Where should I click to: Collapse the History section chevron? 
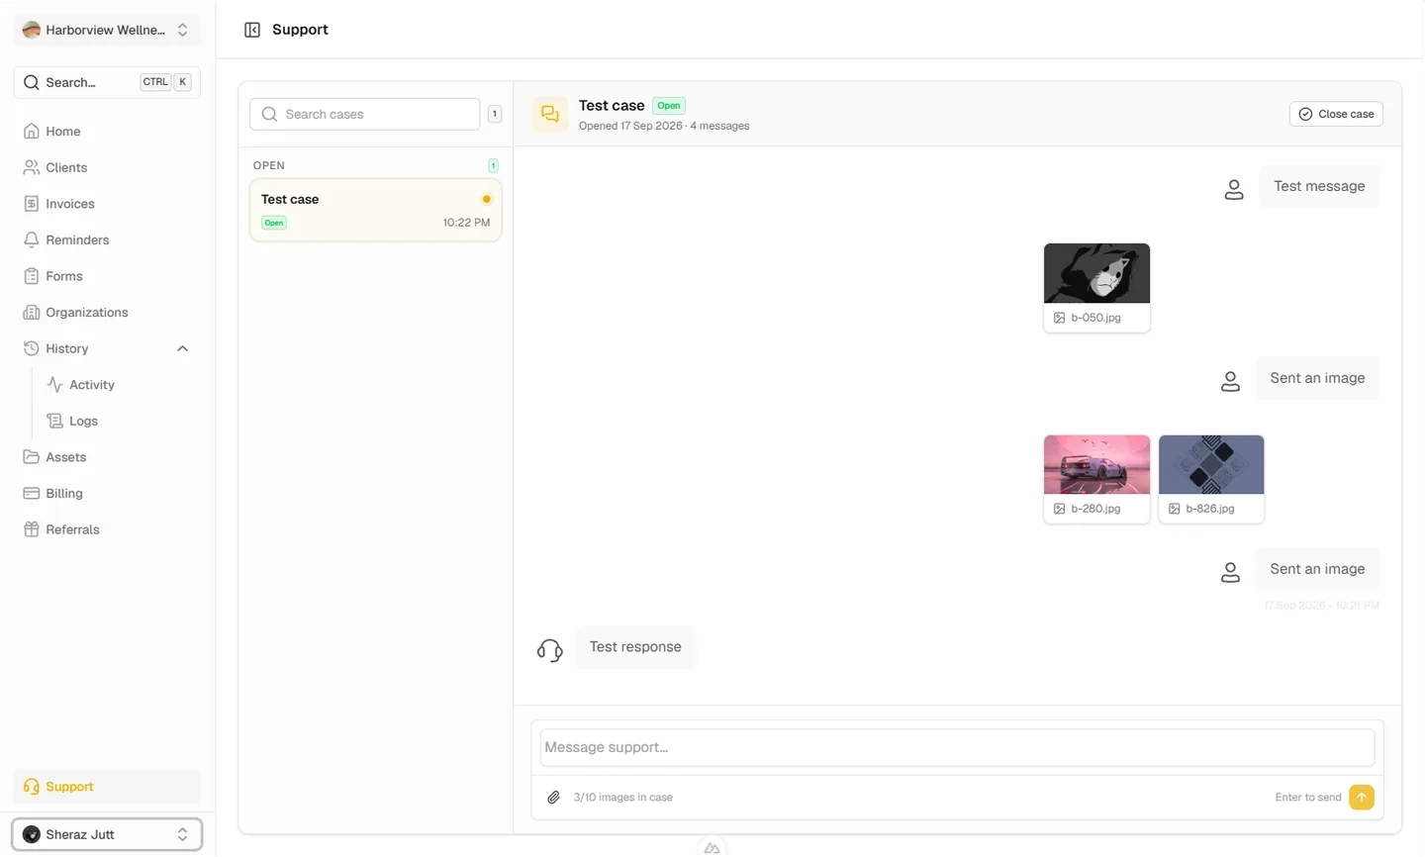pyautogui.click(x=182, y=348)
